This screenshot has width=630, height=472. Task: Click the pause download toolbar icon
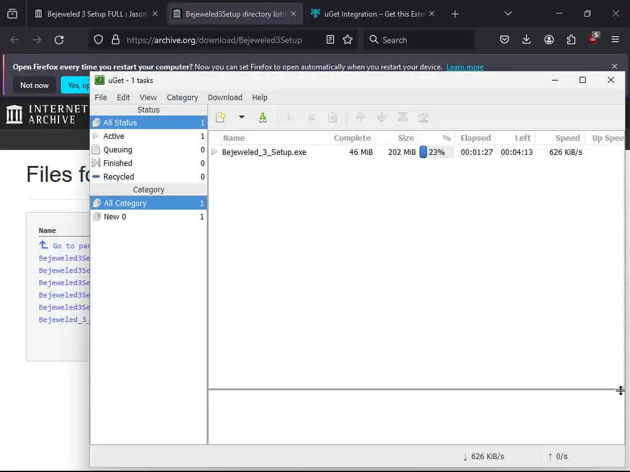[x=311, y=117]
